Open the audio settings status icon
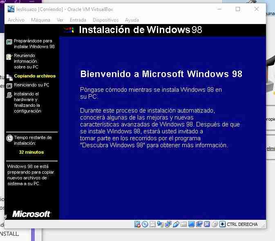 point(160,224)
